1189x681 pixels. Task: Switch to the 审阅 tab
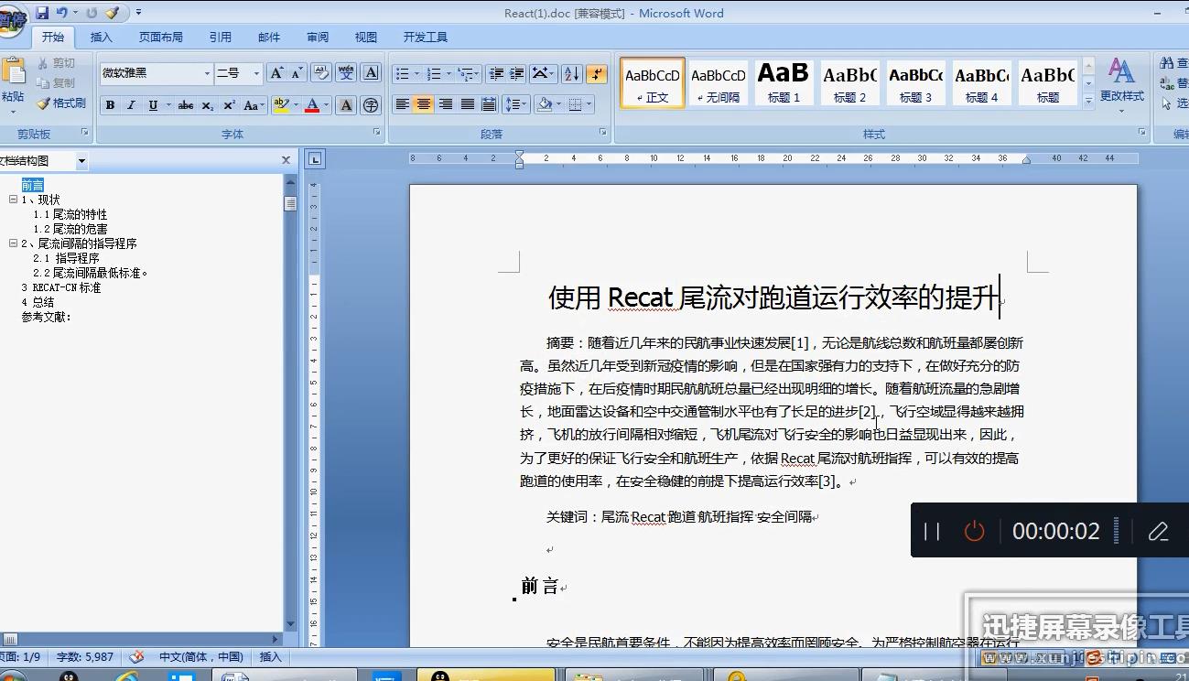pyautogui.click(x=318, y=38)
